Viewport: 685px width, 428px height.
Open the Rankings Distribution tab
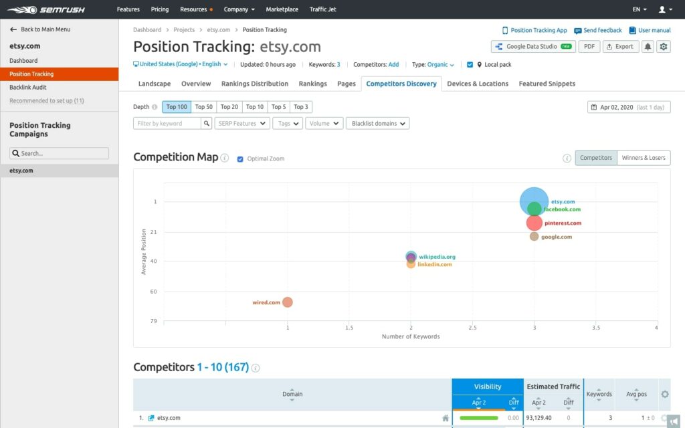(255, 84)
